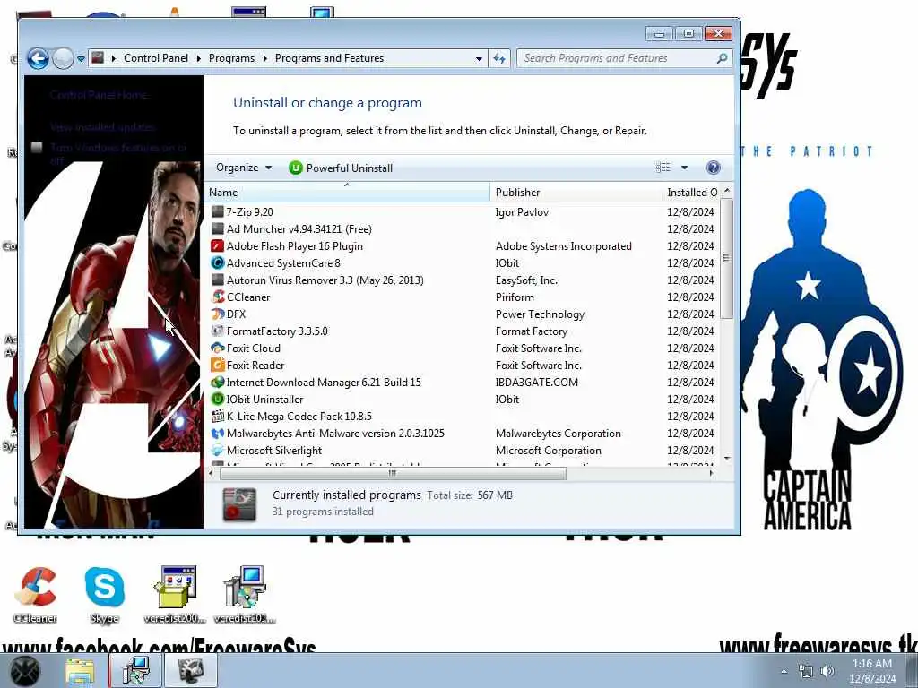Open Turn Windows features on or off
Screen dimensions: 918x688
coord(117,153)
